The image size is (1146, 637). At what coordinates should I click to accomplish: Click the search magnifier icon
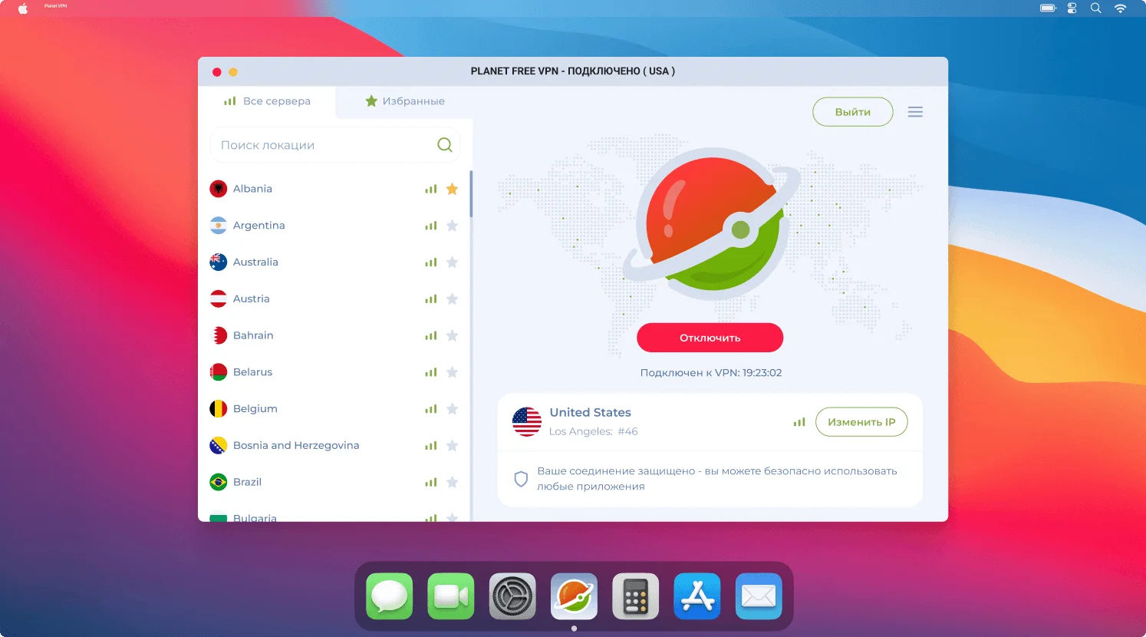pos(444,144)
